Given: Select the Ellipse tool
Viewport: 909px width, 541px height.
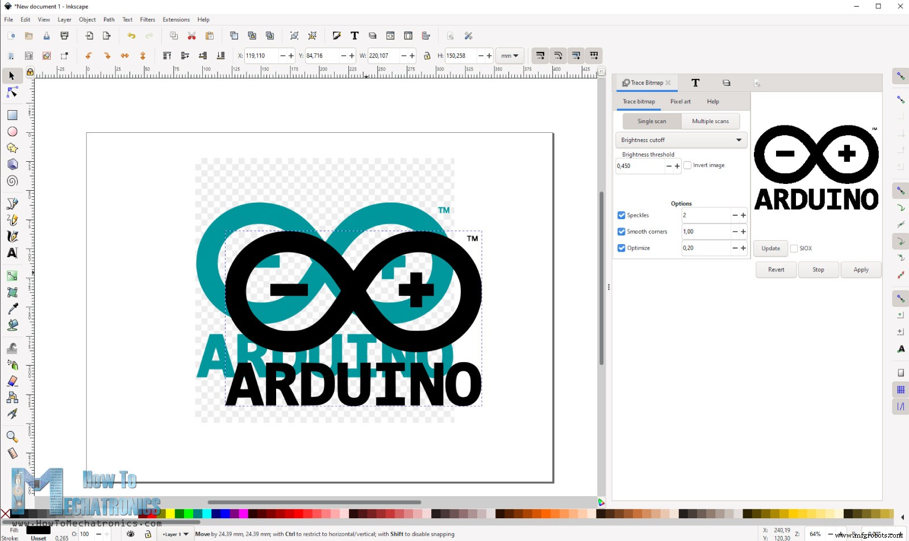Looking at the screenshot, I should 12,132.
